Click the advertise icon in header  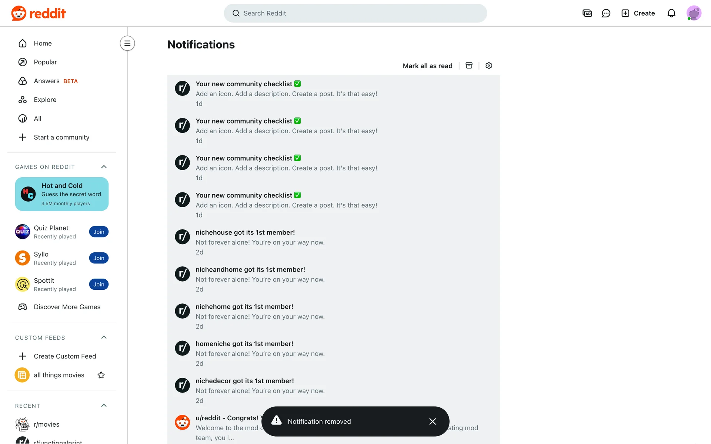point(587,13)
